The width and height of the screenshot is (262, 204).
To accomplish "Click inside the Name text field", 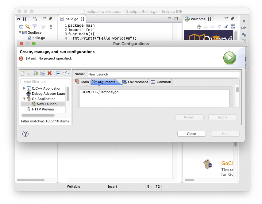I will pos(163,74).
